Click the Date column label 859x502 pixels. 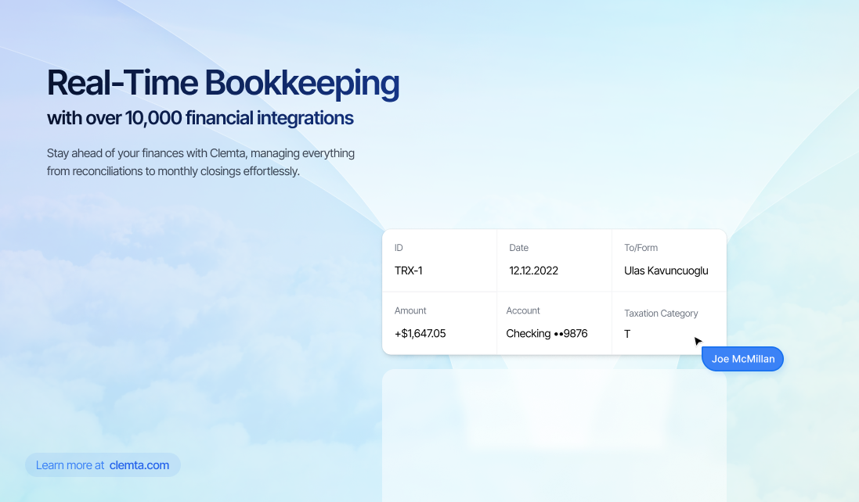pos(519,248)
